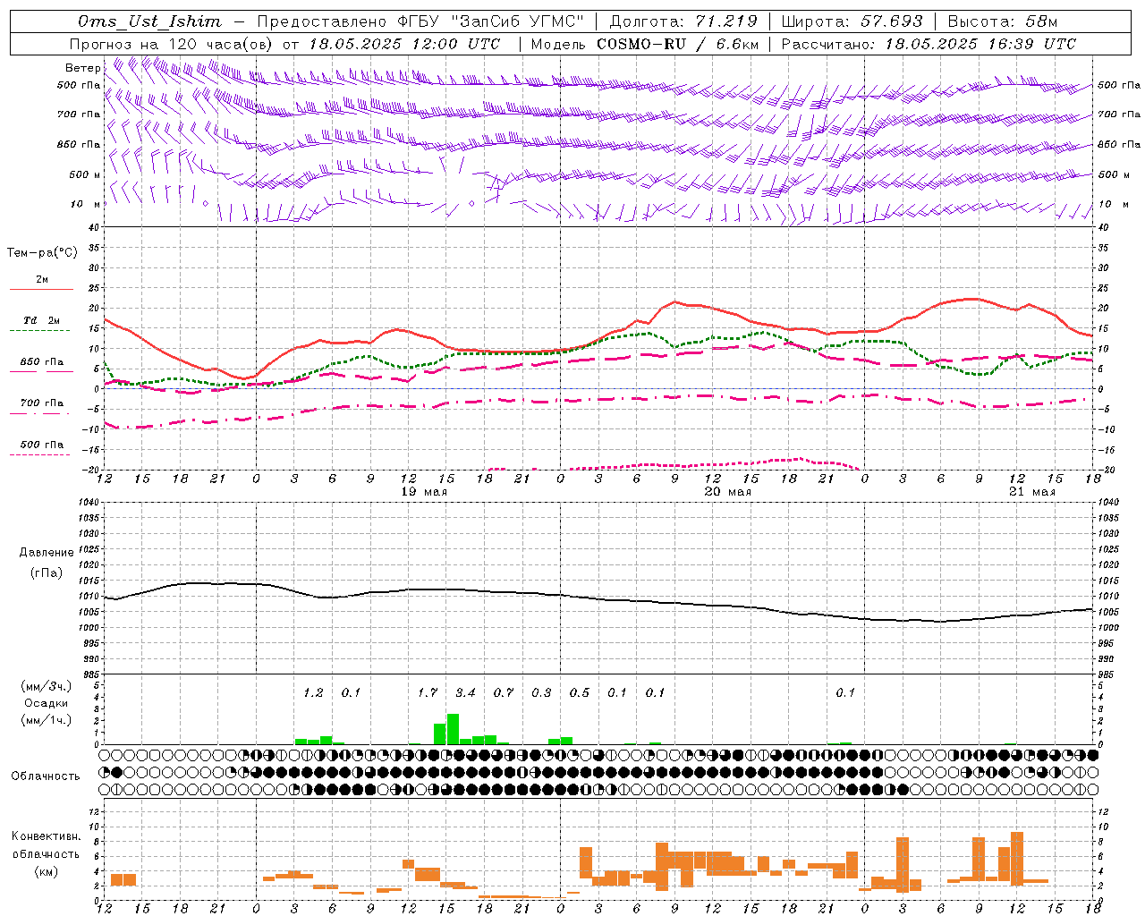Click the precipitation total 1.2
This screenshot has width=1145, height=916.
(313, 692)
